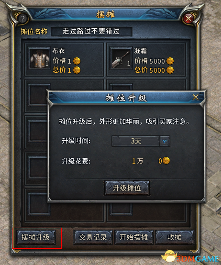Click the gold coin next to upgrade cost
Image resolution: width=221 pixels, height=265 pixels.
coord(166,161)
